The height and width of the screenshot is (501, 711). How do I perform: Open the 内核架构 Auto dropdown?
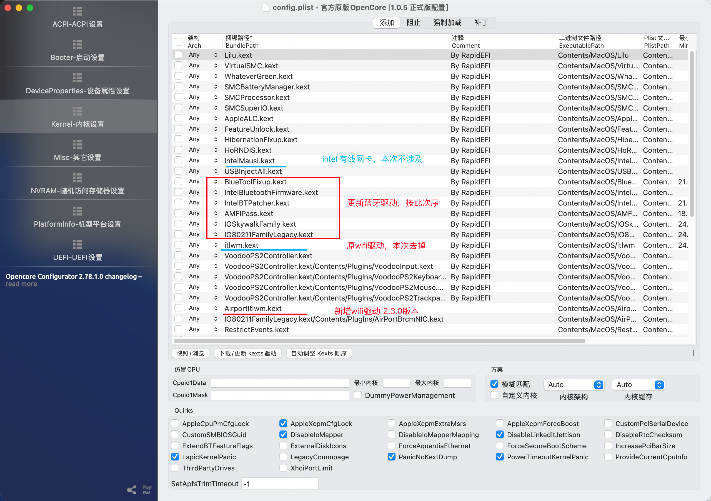coord(574,385)
